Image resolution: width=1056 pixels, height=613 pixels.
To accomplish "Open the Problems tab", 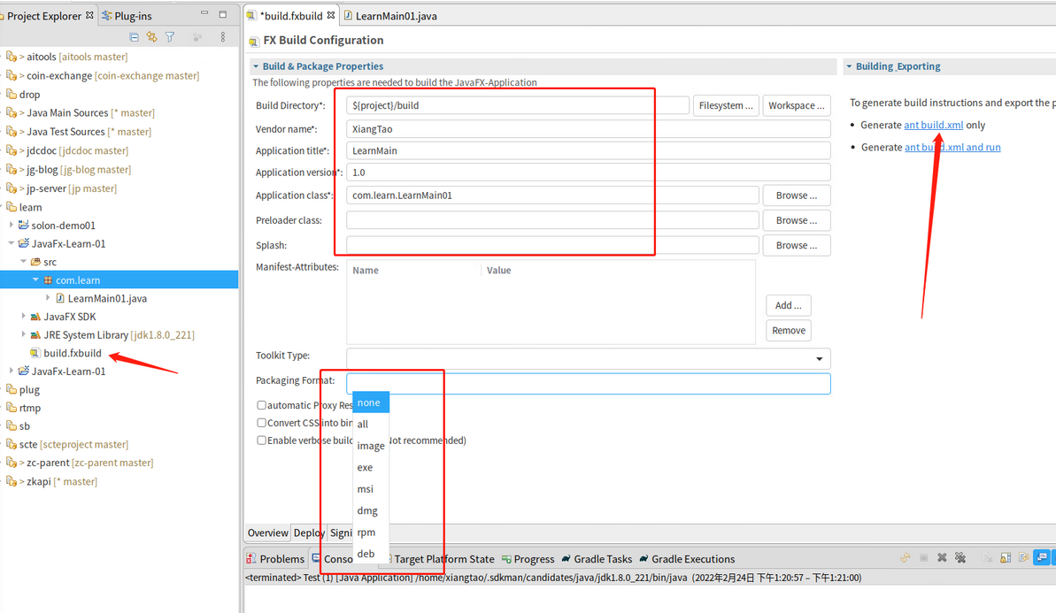I will point(275,558).
